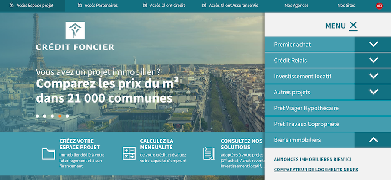Viewport: 391px width, 180px height.
Task: Click the MENU label
Action: coord(335,26)
